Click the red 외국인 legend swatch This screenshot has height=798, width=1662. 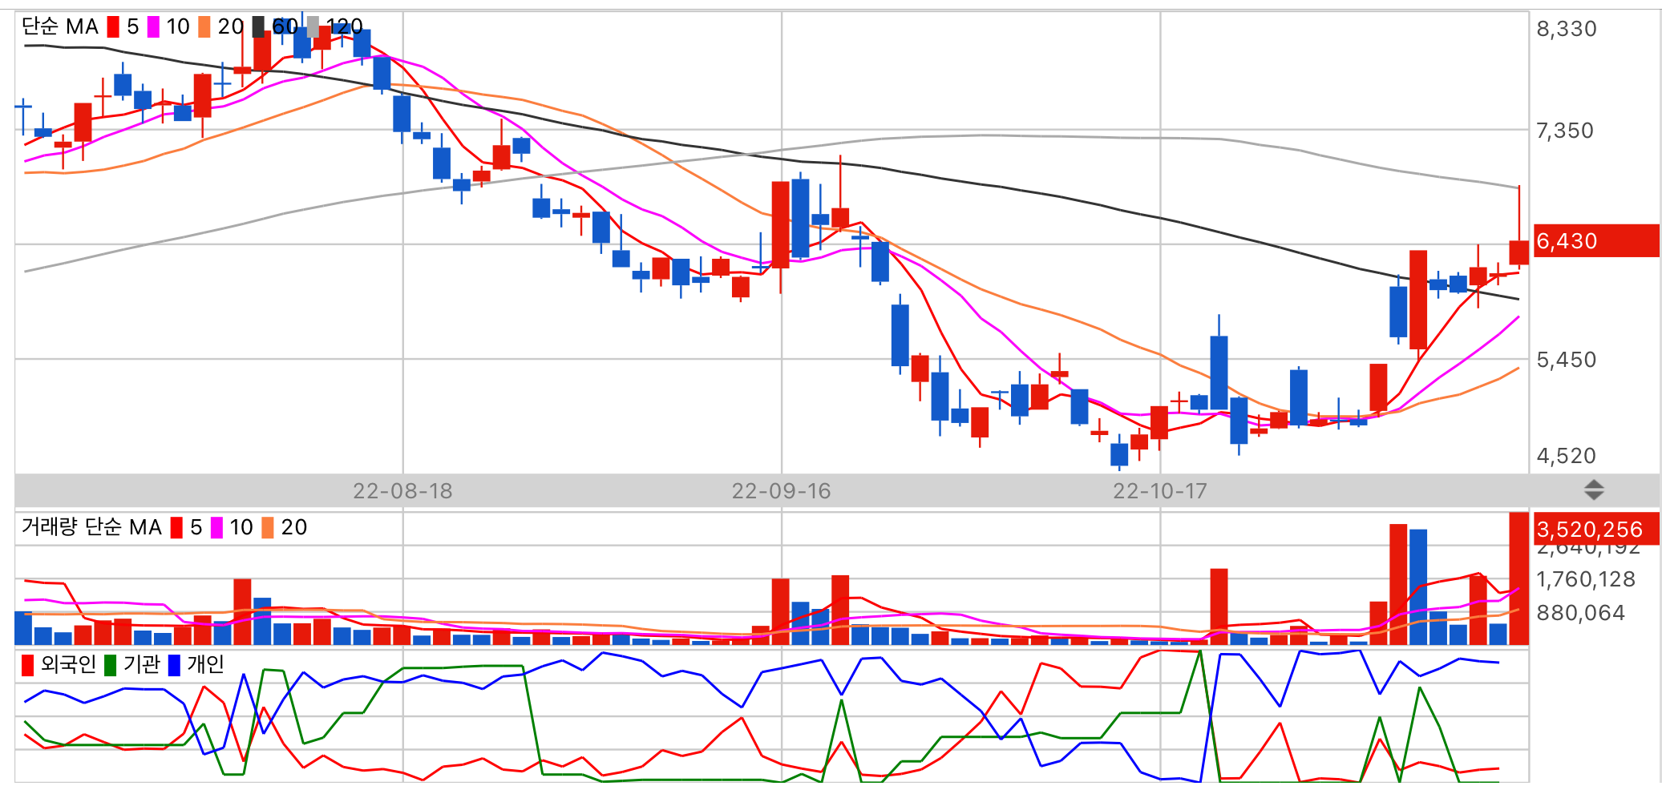click(28, 665)
